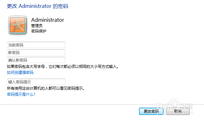Click the 更改 Administrator 的密码 heading
This screenshot has width=204, height=120.
pyautogui.click(x=38, y=6)
